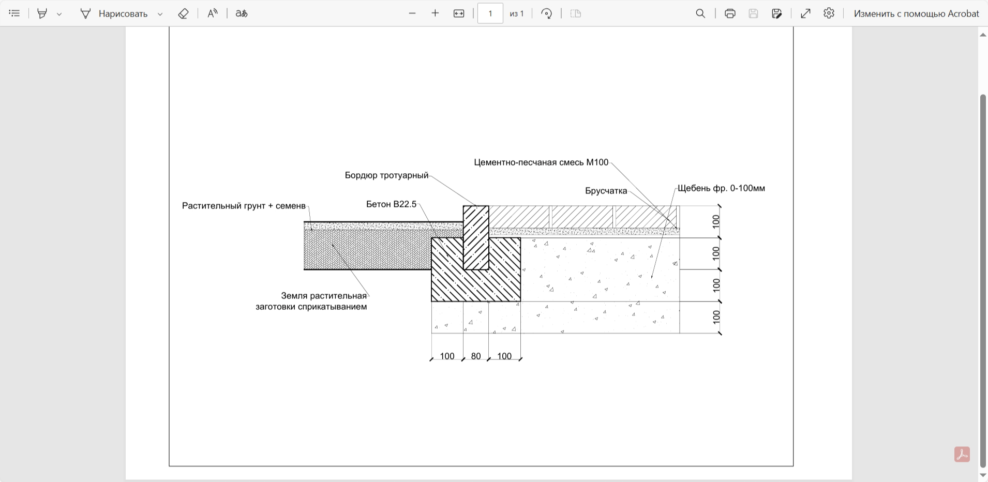Click the page number input field
Viewport: 988px width, 482px height.
point(490,13)
